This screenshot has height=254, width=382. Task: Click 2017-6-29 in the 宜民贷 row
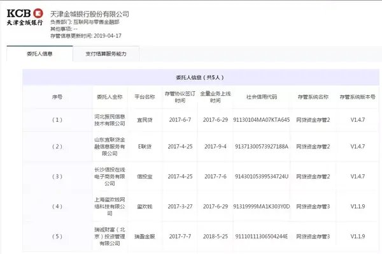[215, 120]
